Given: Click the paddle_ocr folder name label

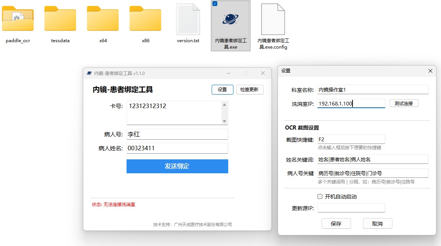Looking at the screenshot, I should click(18, 41).
